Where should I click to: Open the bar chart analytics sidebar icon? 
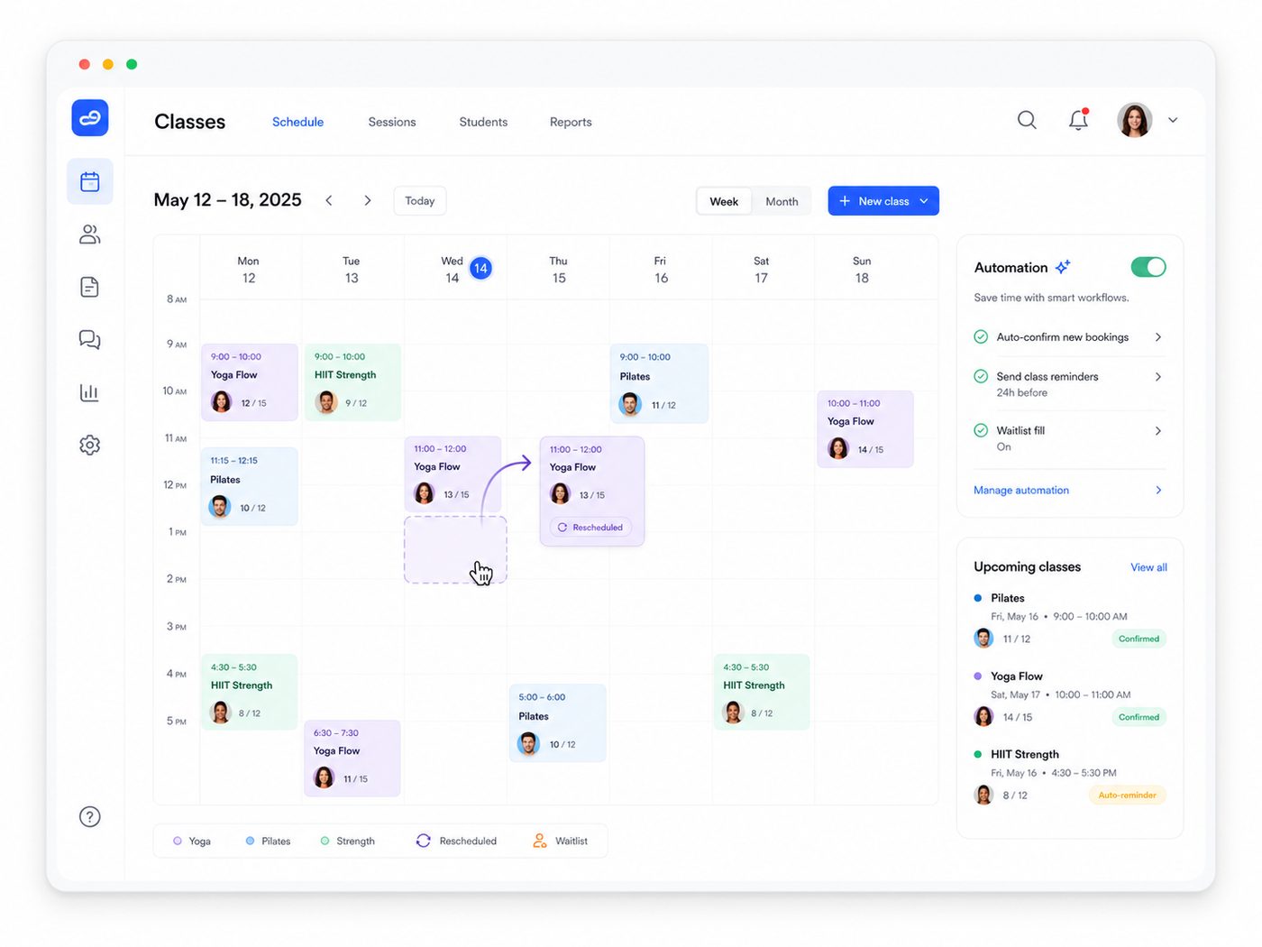(90, 392)
